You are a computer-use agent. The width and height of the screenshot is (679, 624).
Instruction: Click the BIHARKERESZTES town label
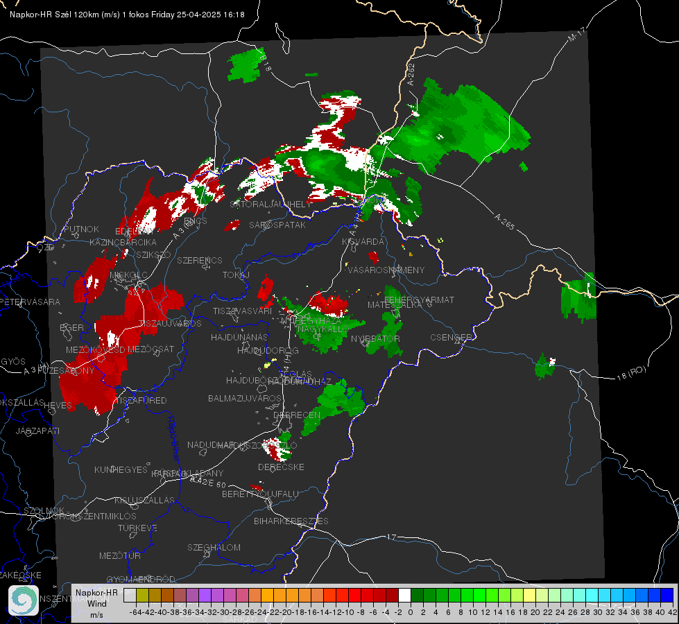click(291, 521)
